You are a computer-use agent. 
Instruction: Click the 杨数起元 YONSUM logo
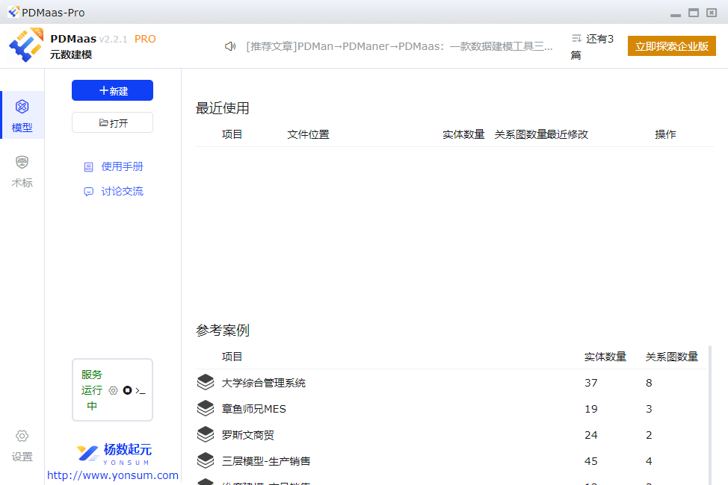click(114, 454)
